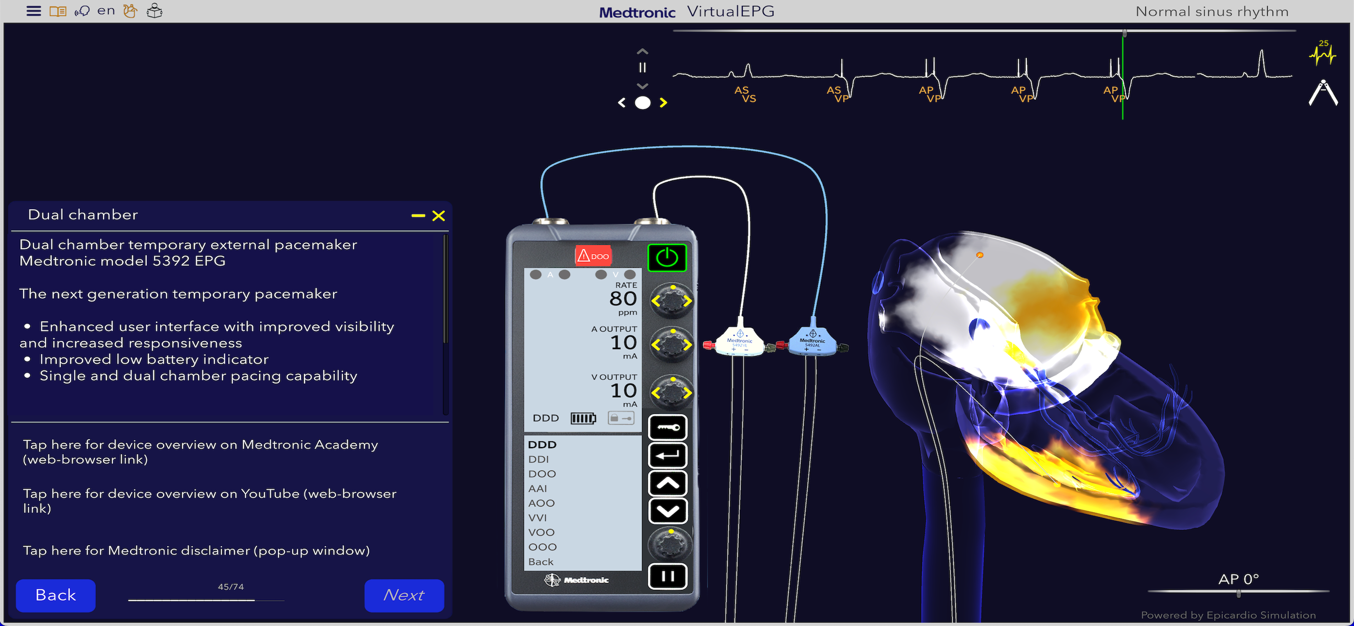Click the Back button in tutorial panel

56,595
